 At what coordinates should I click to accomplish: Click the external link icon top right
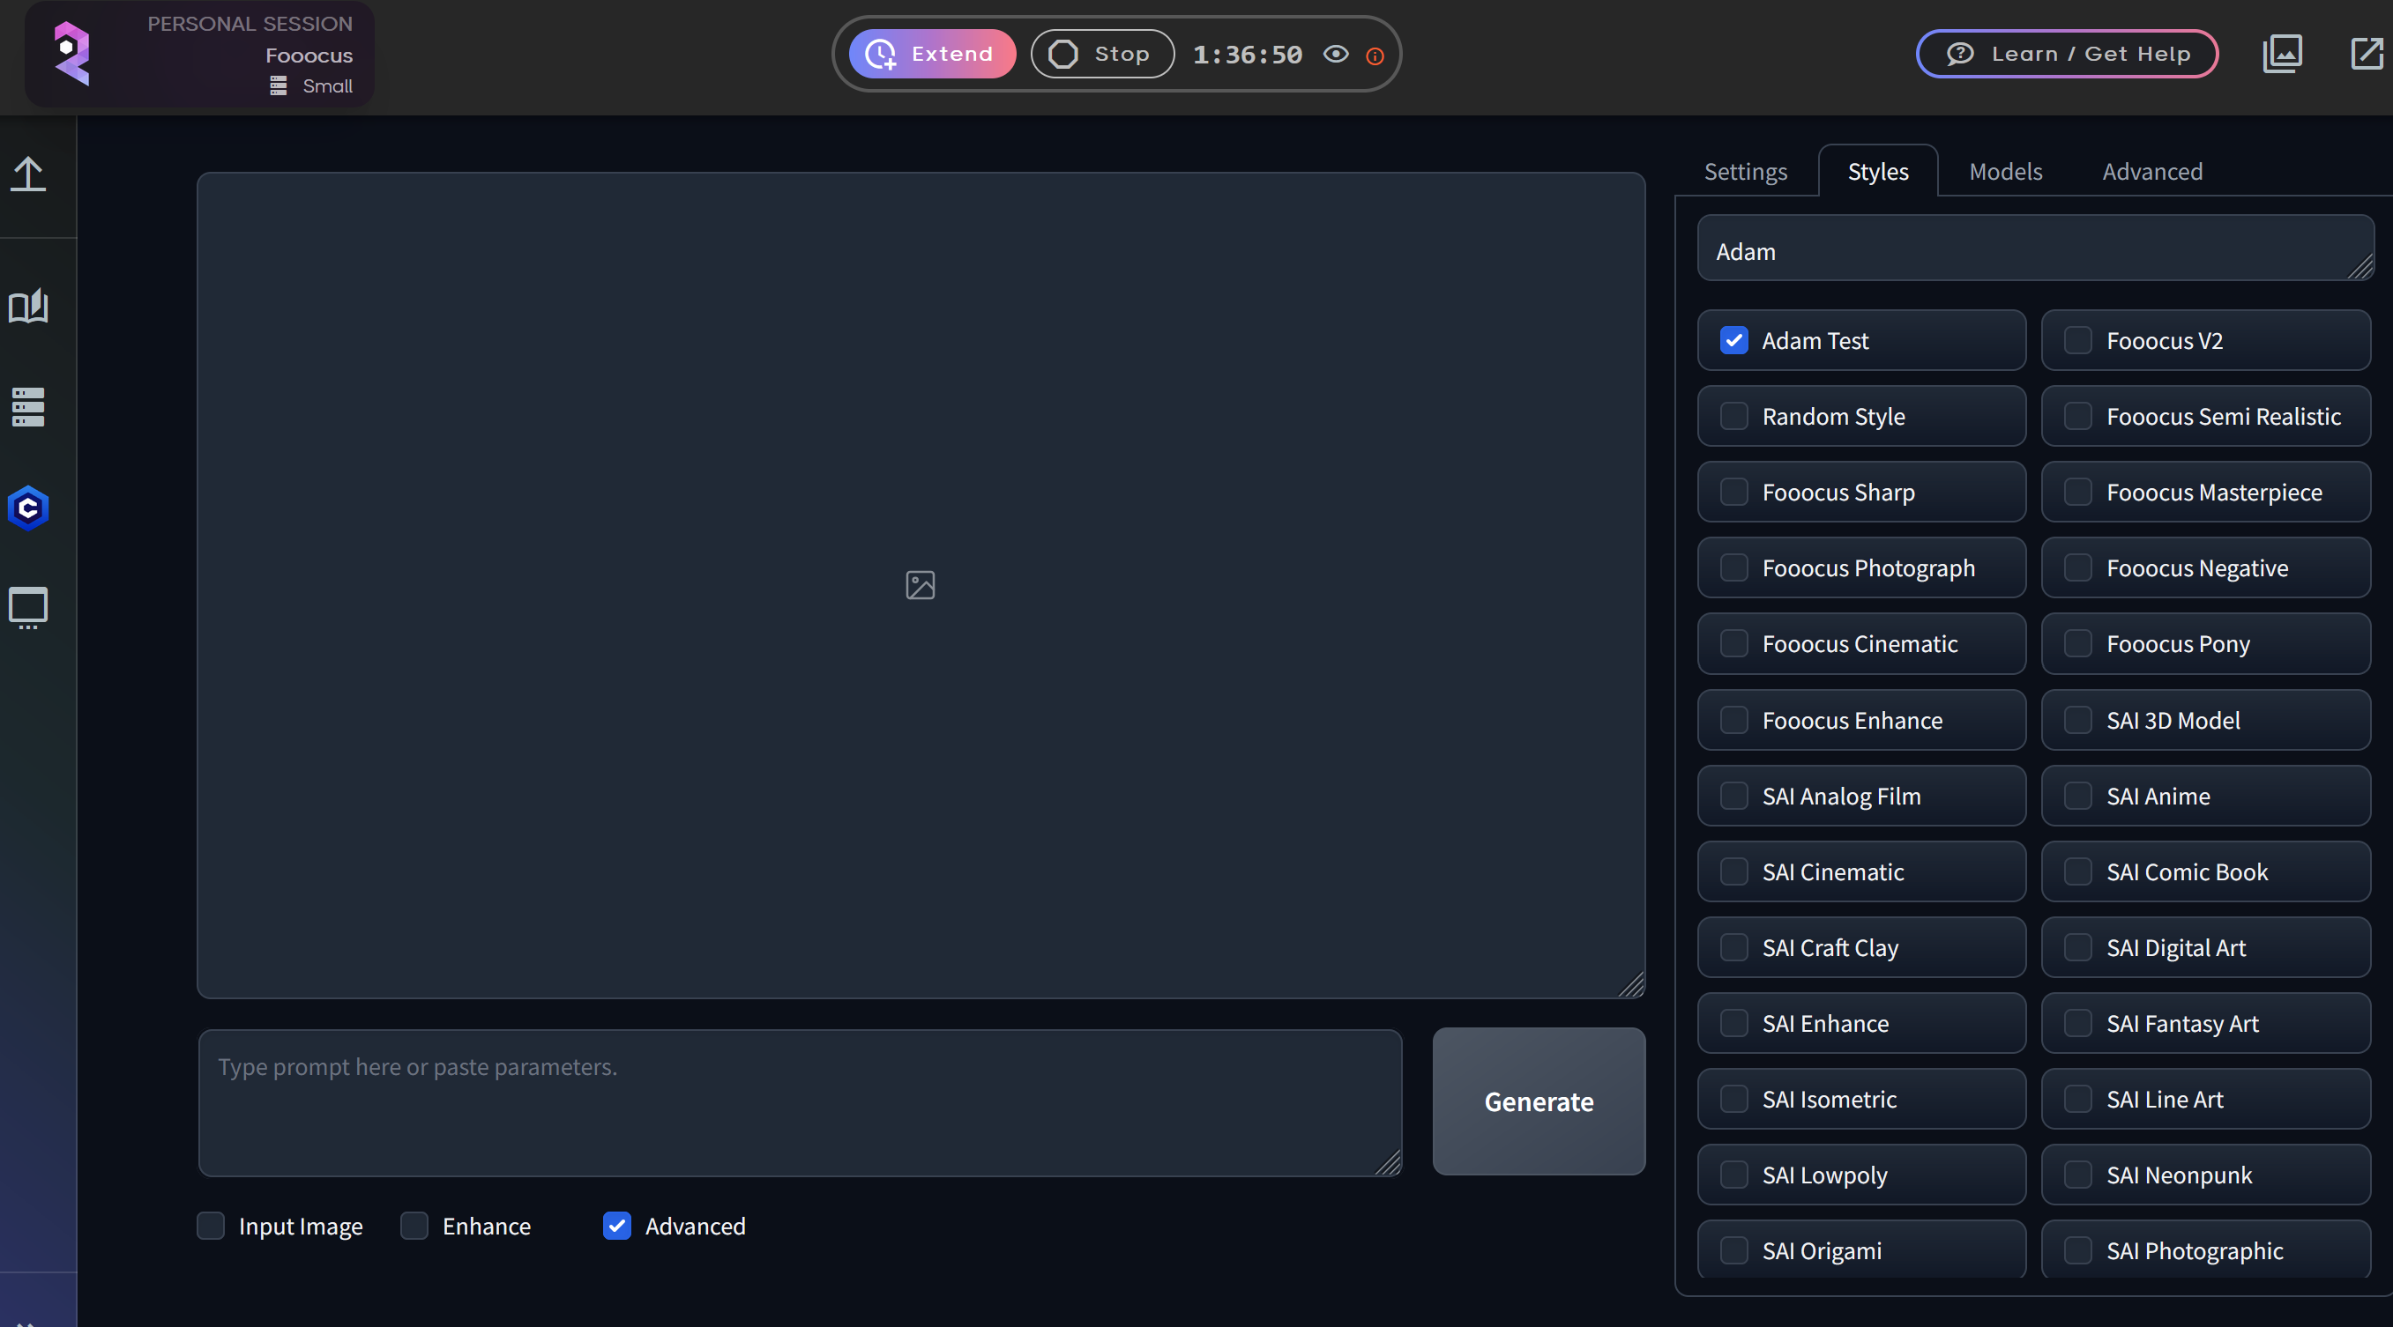tap(2366, 53)
